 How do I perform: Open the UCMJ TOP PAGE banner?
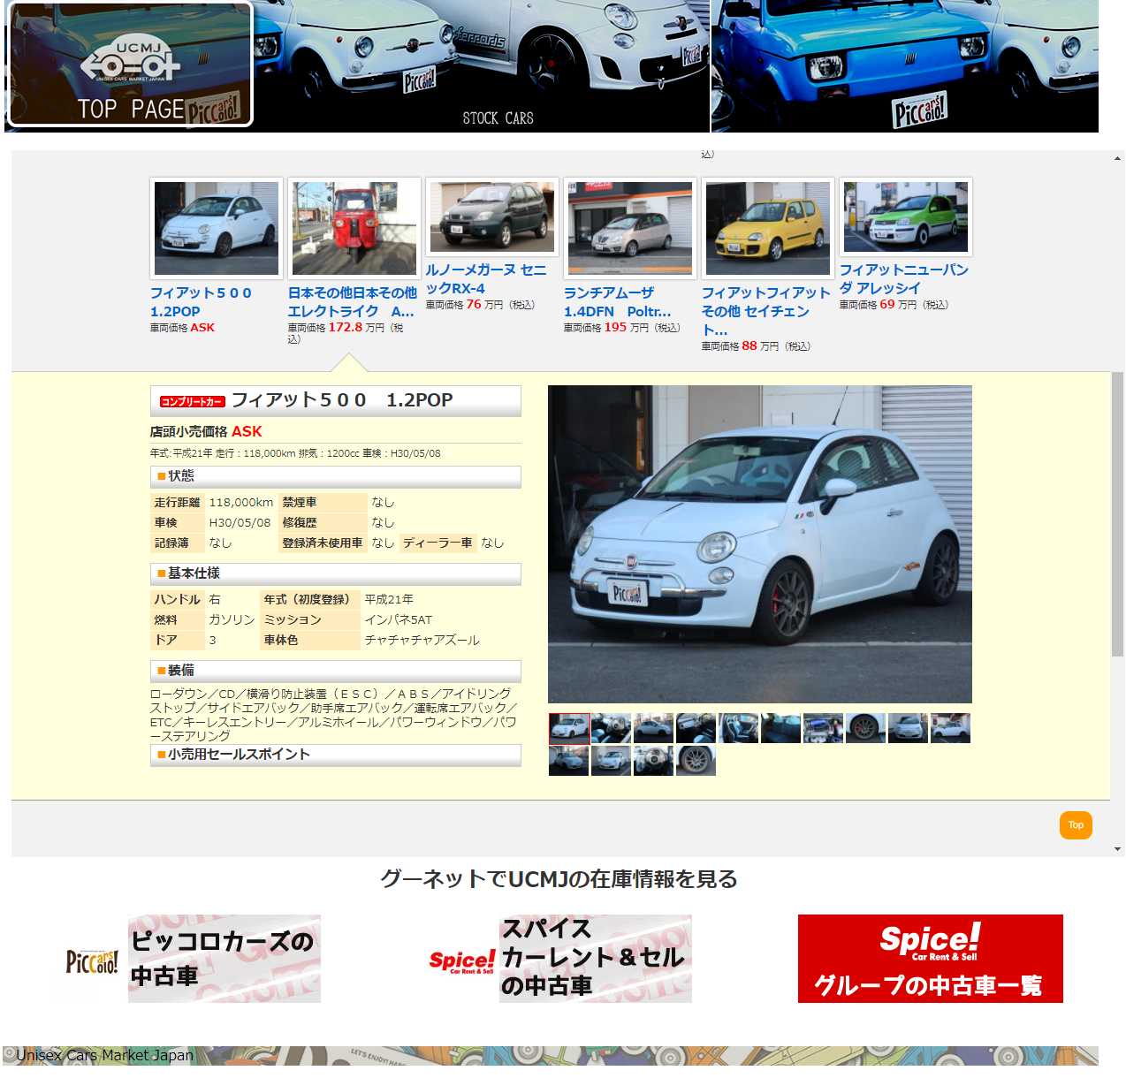pos(129,64)
